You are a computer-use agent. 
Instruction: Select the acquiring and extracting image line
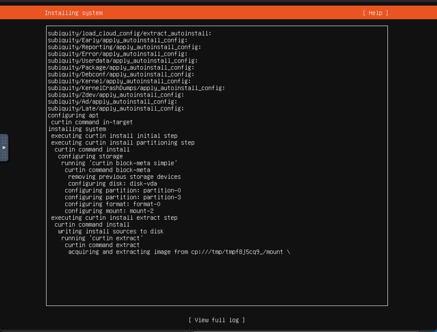179,252
